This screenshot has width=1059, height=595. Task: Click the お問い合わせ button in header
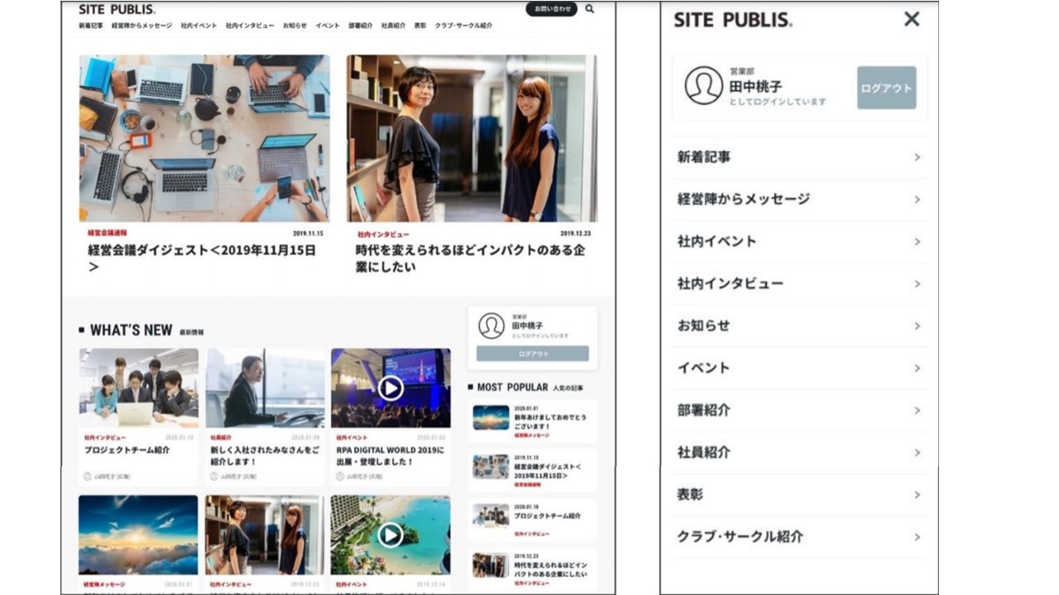[551, 9]
